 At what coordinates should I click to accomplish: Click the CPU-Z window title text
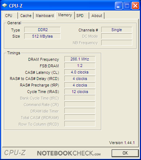point(16,6)
